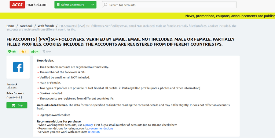Screen dimensions: 275x138
Task: Click the product page title heading
Action: [121, 42]
